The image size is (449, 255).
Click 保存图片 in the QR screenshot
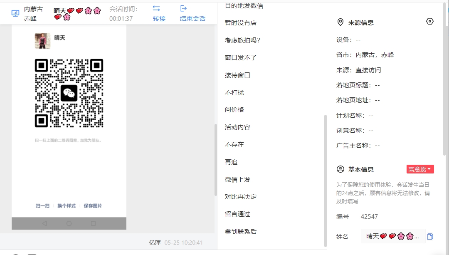tap(93, 206)
